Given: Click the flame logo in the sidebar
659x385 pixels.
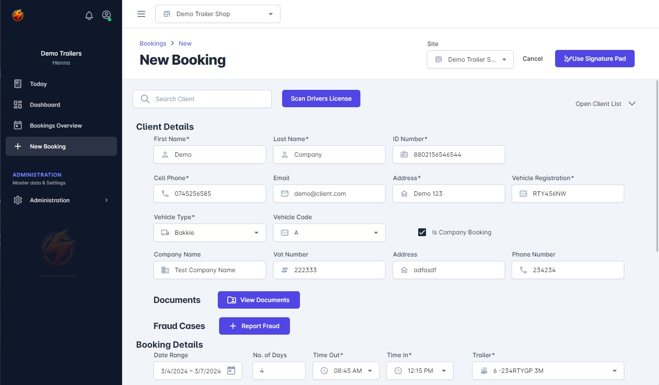Looking at the screenshot, I should pos(17,14).
